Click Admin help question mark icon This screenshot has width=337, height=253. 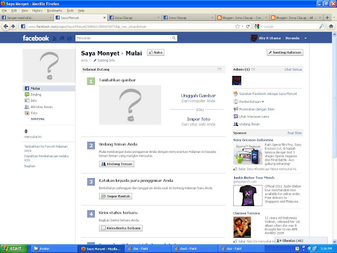pyautogui.click(x=253, y=69)
